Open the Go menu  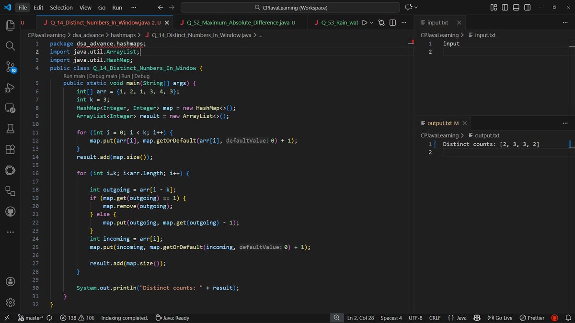[102, 8]
